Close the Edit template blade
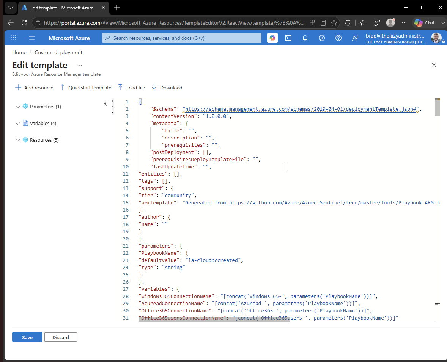Image resolution: width=447 pixels, height=362 pixels. pyautogui.click(x=434, y=65)
